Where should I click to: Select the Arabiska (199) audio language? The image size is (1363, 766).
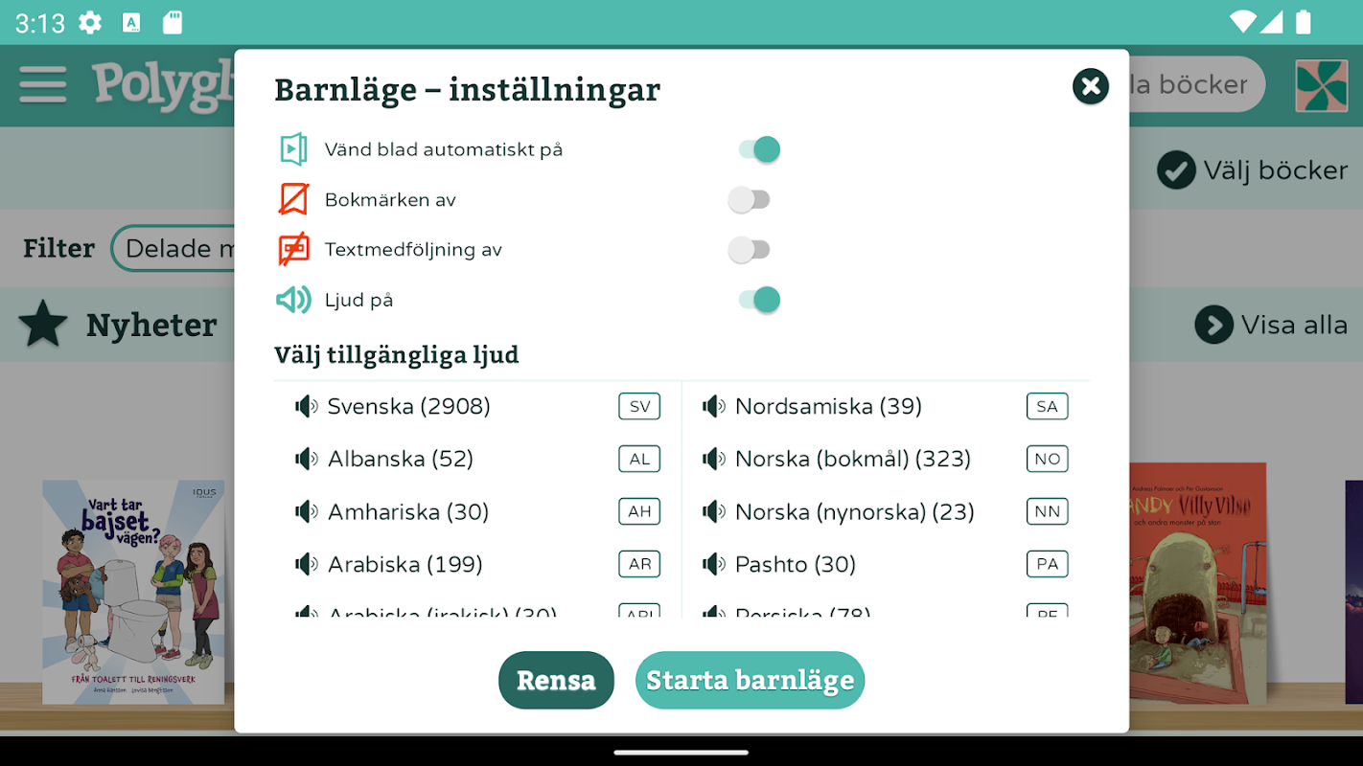coord(477,564)
